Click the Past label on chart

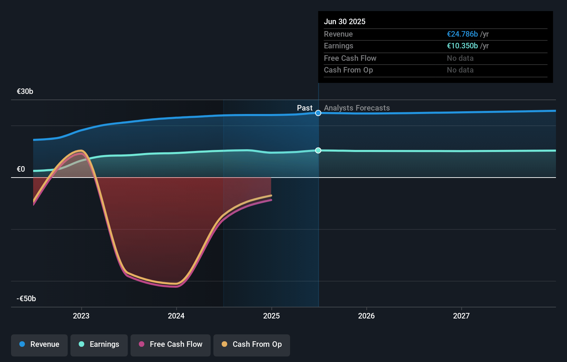click(305, 108)
